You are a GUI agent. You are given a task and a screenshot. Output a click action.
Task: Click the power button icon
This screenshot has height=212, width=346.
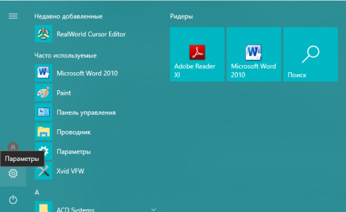(x=13, y=200)
